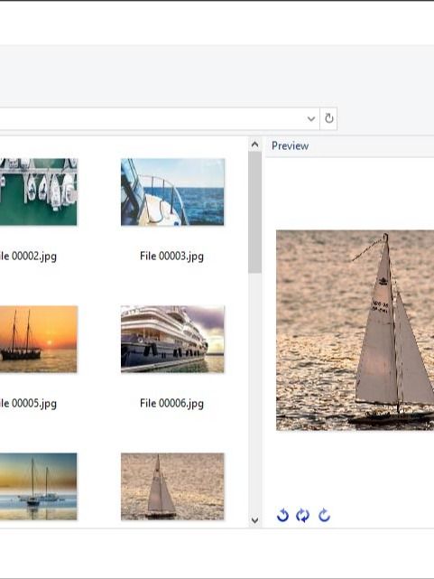The height and width of the screenshot is (579, 434).
Task: Rotate preview image clockwise
Action: pyautogui.click(x=324, y=515)
